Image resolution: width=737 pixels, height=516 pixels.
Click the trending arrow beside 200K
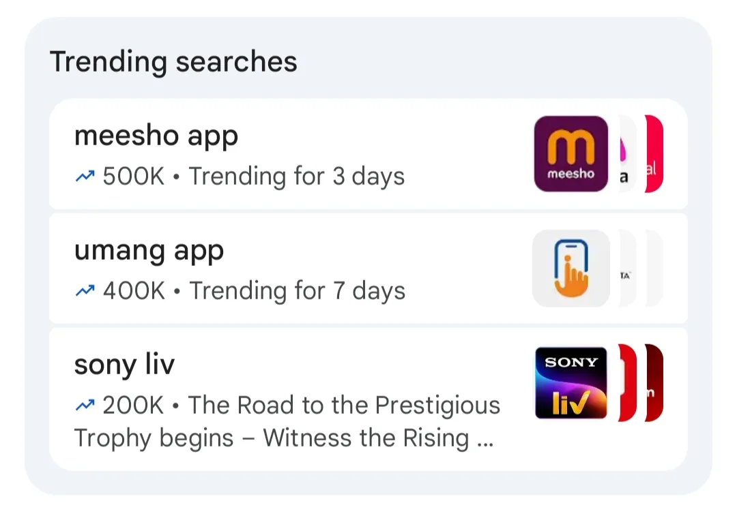click(84, 404)
